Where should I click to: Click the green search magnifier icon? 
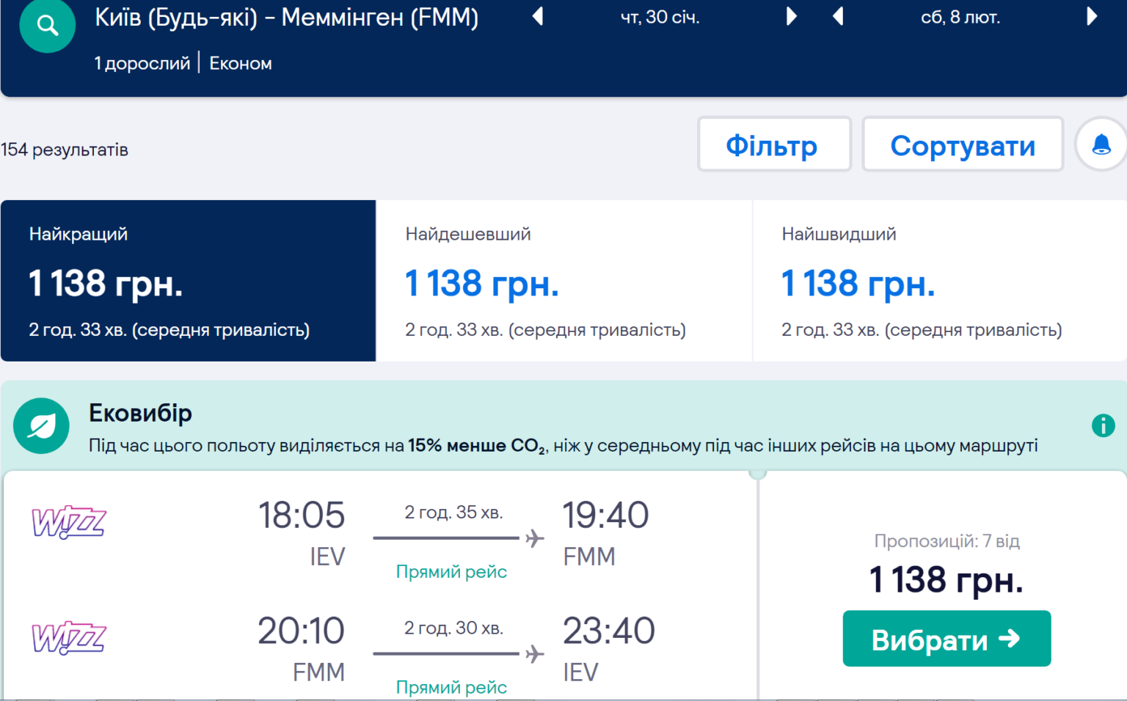[48, 26]
